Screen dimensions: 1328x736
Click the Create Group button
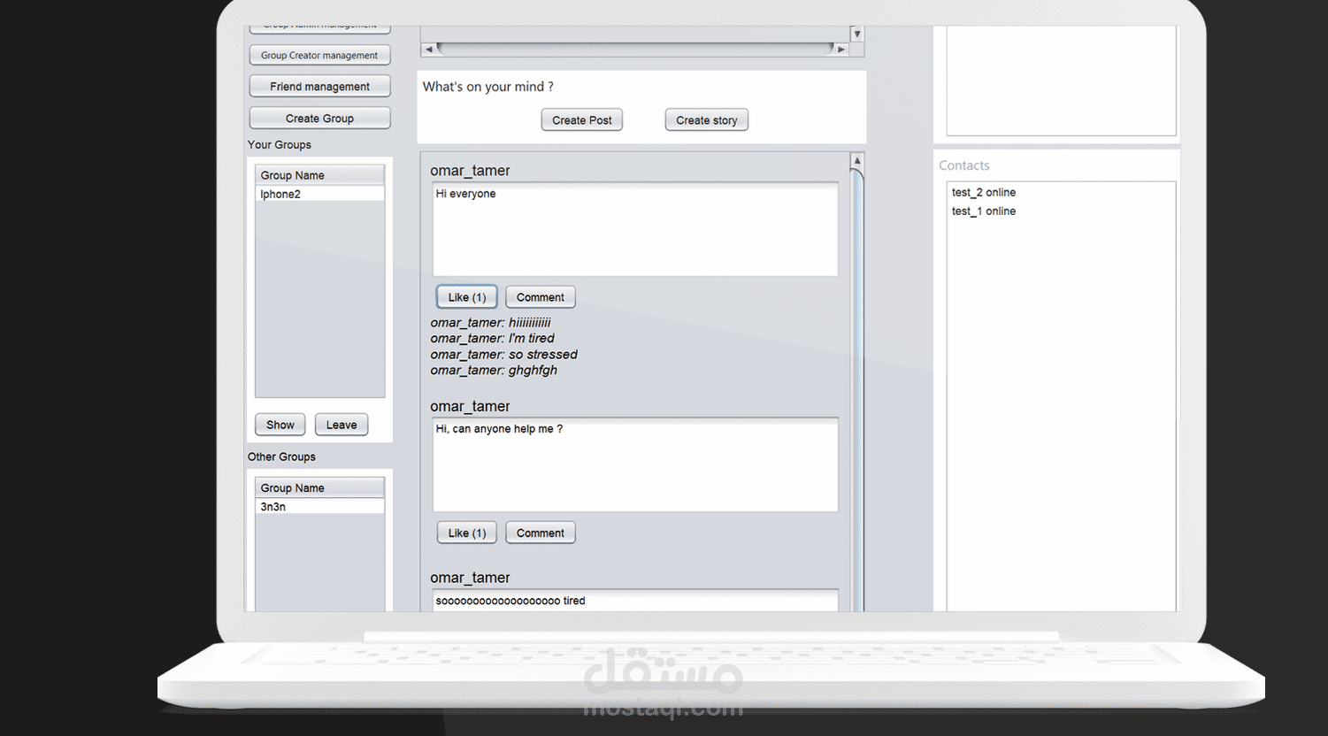(319, 119)
